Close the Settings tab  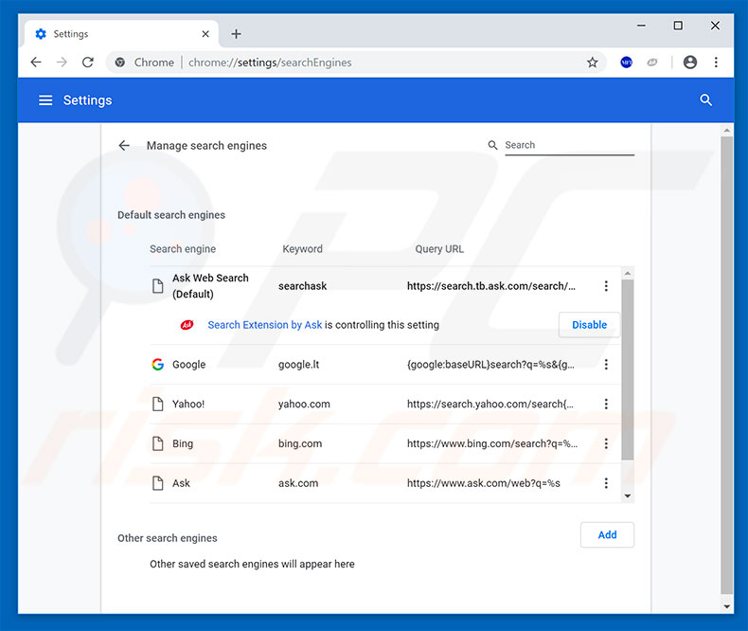point(205,34)
